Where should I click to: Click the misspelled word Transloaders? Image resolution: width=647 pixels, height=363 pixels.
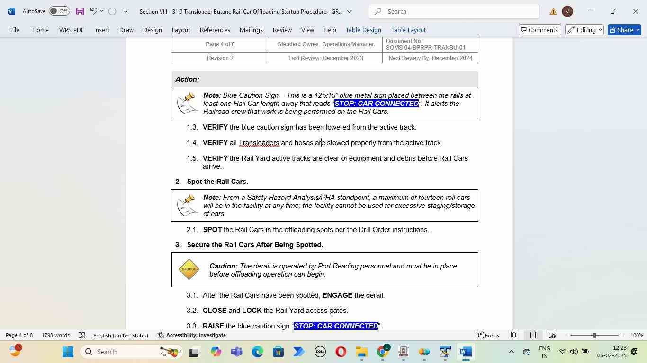259,143
